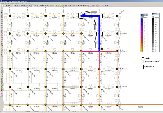Click the blue swatch for value 2
Image resolution: width=163 pixels, height=113 pixels.
(142, 19)
